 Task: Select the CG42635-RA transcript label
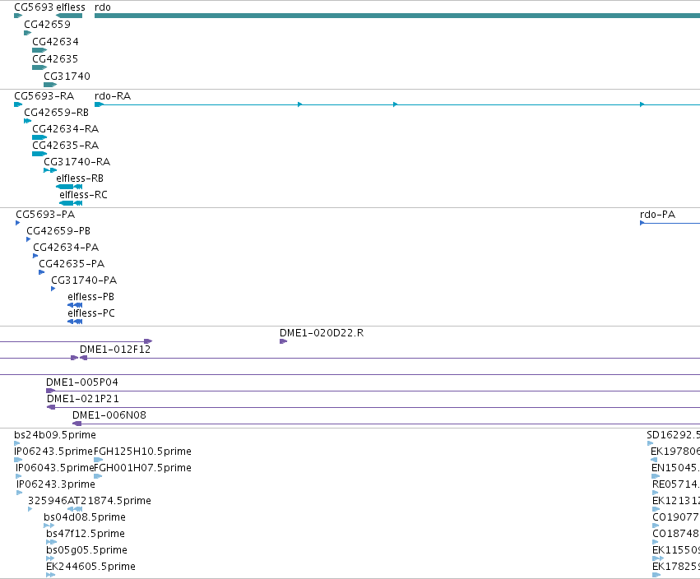tap(65, 146)
